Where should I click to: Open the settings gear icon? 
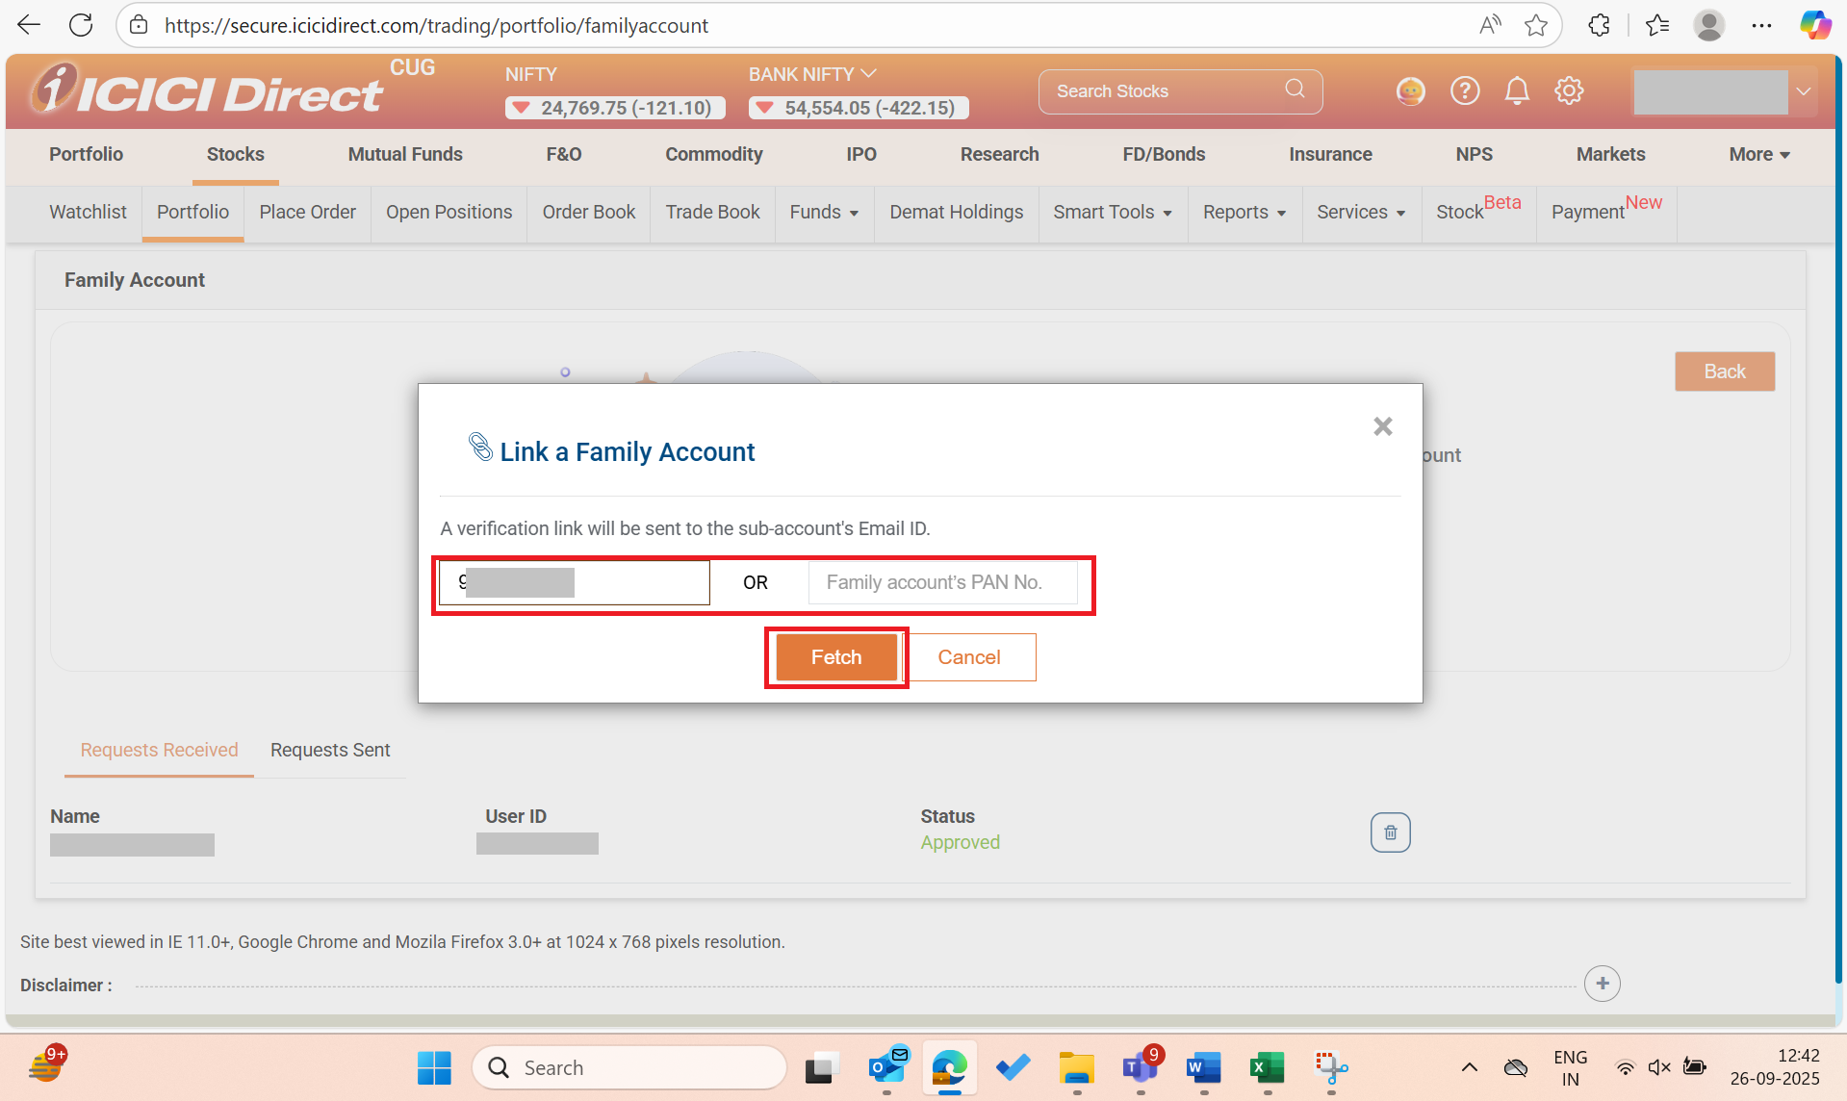1569,91
